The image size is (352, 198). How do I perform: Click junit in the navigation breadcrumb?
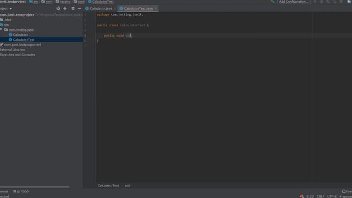pos(81,2)
